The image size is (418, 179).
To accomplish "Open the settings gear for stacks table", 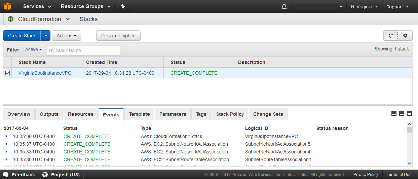I will pyautogui.click(x=405, y=35).
